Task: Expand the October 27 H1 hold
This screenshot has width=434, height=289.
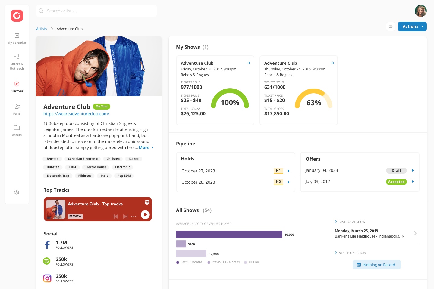Action: pyautogui.click(x=288, y=171)
